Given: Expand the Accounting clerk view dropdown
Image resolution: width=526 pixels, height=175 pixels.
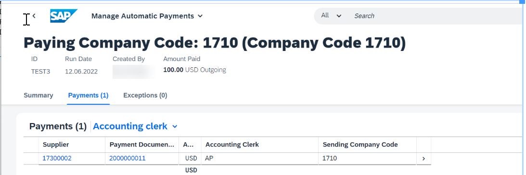Looking at the screenshot, I should (x=135, y=126).
